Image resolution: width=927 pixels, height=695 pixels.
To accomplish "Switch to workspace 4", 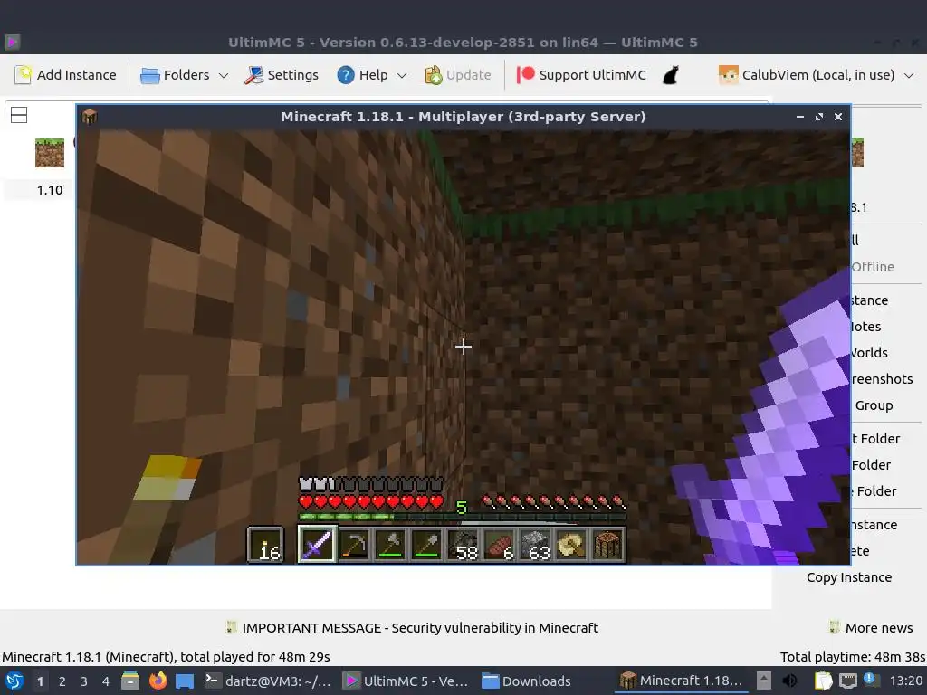I will tap(106, 681).
